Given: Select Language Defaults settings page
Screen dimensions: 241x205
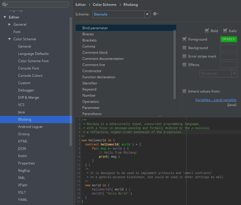Looking at the screenshot, I should (x=33, y=54).
